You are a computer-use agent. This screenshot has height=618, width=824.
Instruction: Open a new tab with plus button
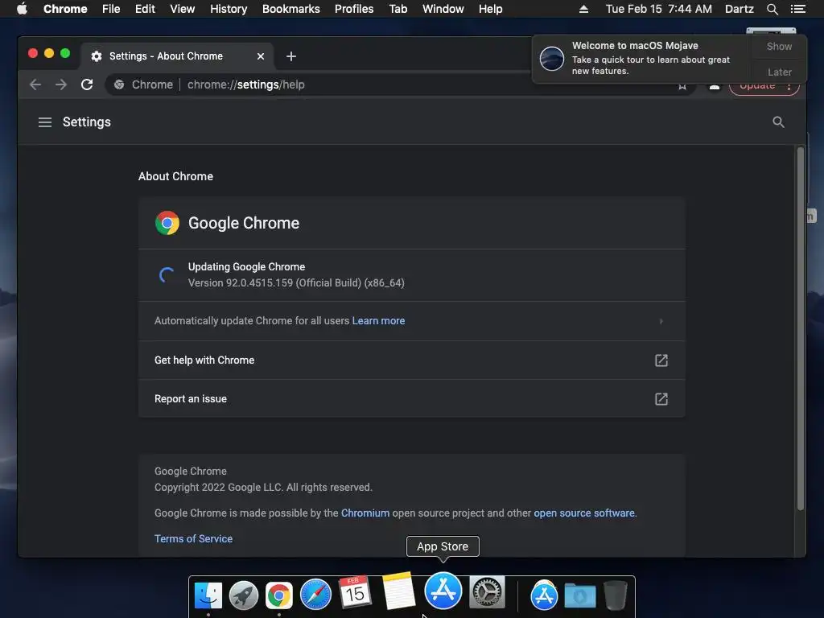click(x=291, y=56)
